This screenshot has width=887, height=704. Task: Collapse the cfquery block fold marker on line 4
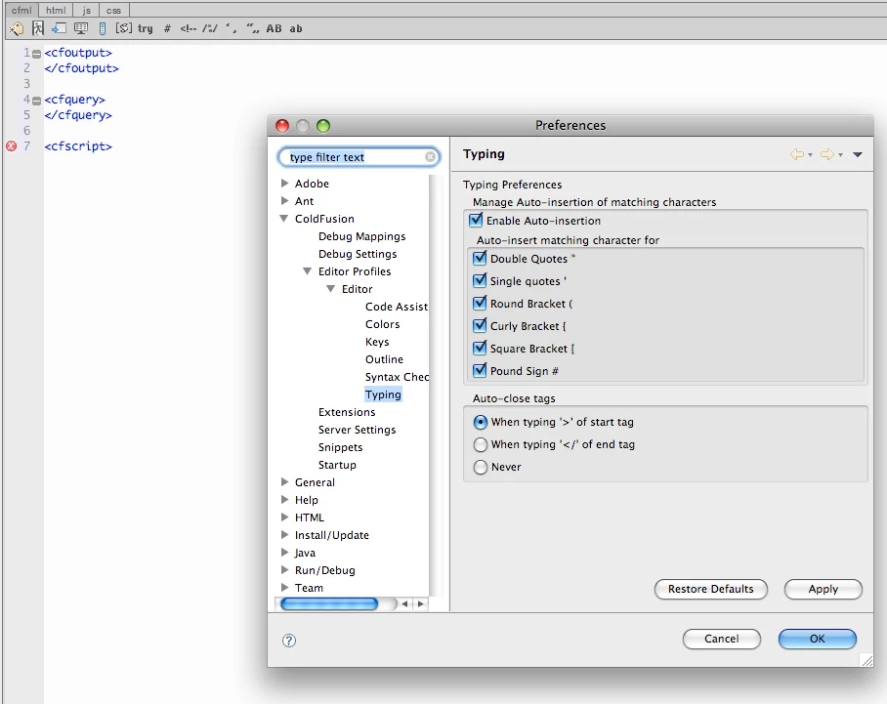coord(36,102)
